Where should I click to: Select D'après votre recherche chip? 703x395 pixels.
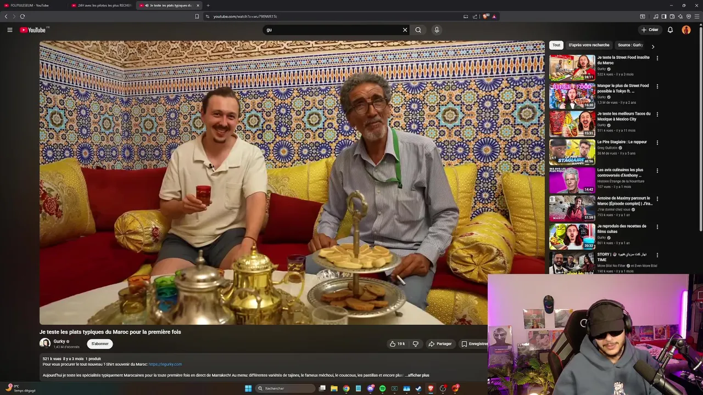click(589, 45)
